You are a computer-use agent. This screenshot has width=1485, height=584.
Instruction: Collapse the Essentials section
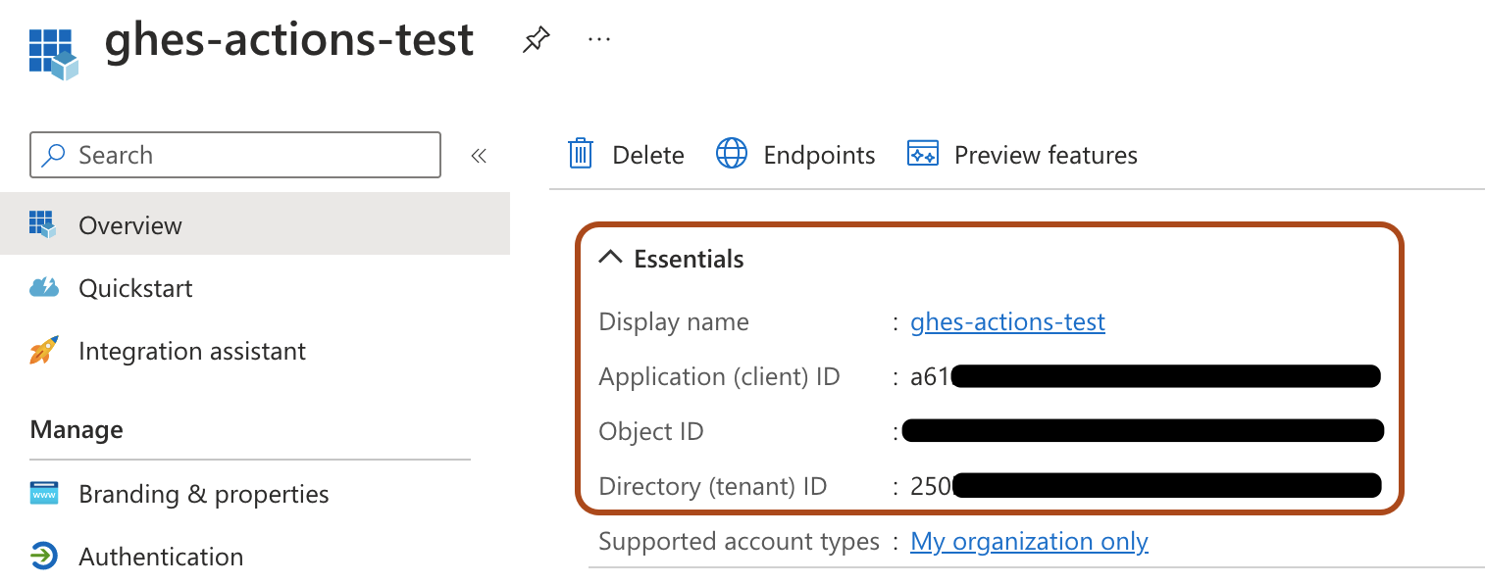pos(610,257)
